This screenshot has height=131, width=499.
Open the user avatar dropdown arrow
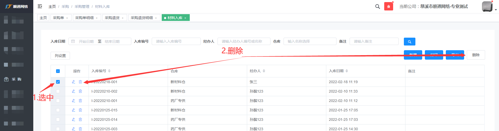496,10
